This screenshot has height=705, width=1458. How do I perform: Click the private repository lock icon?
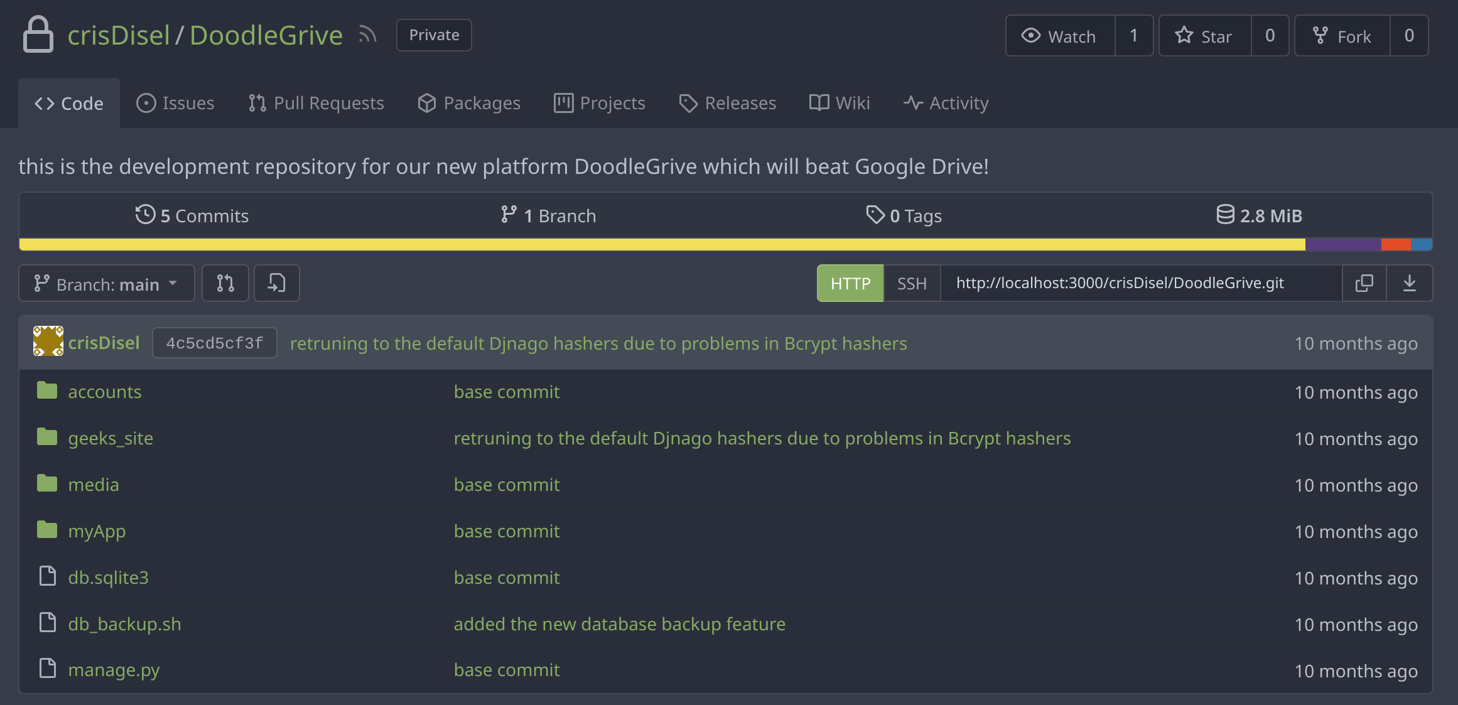point(38,34)
